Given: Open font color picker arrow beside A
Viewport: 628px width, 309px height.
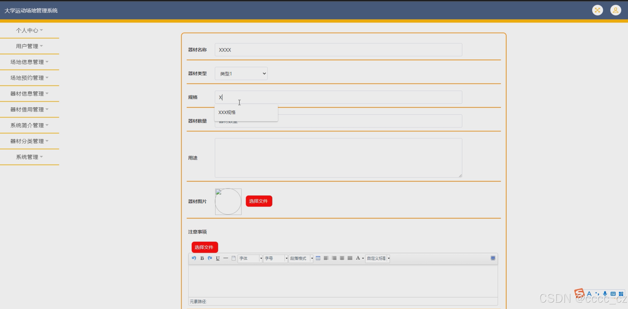Looking at the screenshot, I should pos(363,258).
